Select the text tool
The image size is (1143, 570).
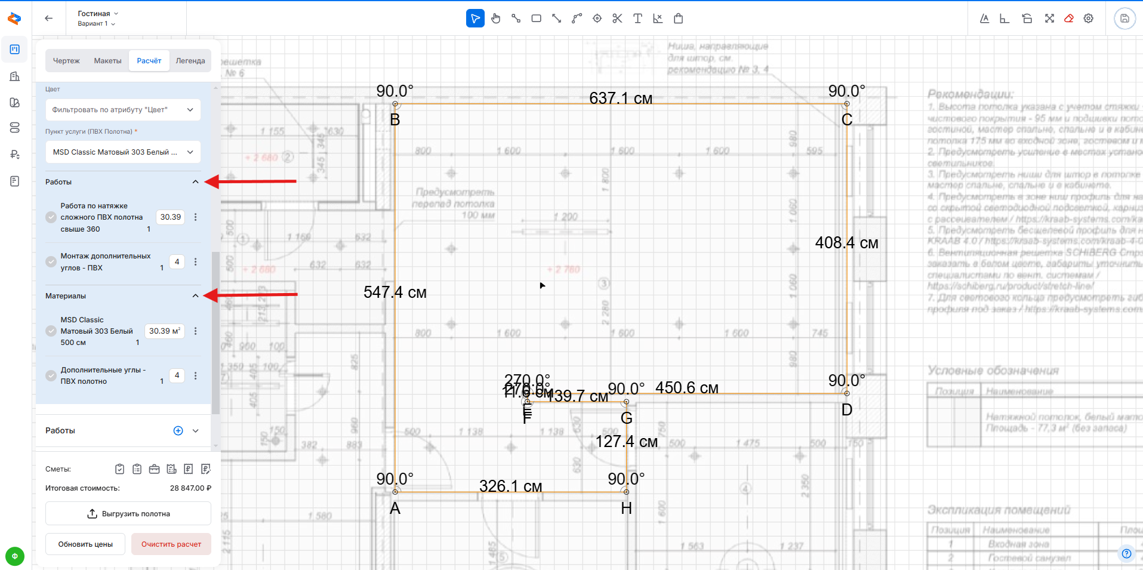pyautogui.click(x=637, y=19)
